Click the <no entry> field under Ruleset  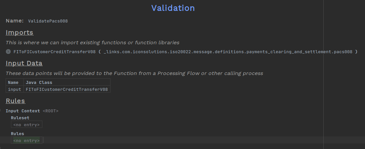[26, 125]
